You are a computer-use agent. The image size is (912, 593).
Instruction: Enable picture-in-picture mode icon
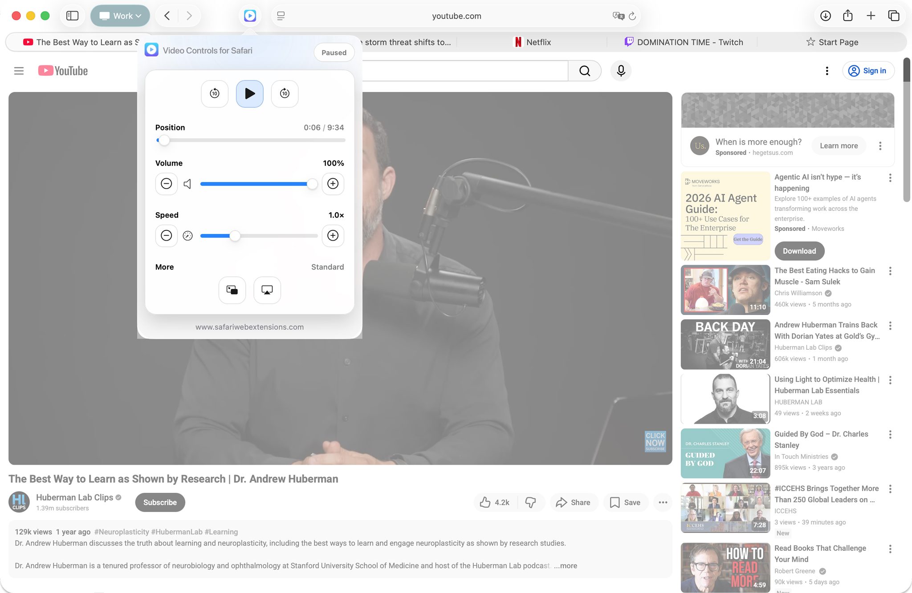[232, 290]
